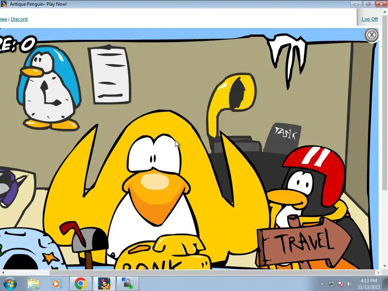The height and width of the screenshot is (291, 388).
Task: Open File Explorer from taskbar
Action: point(34,283)
